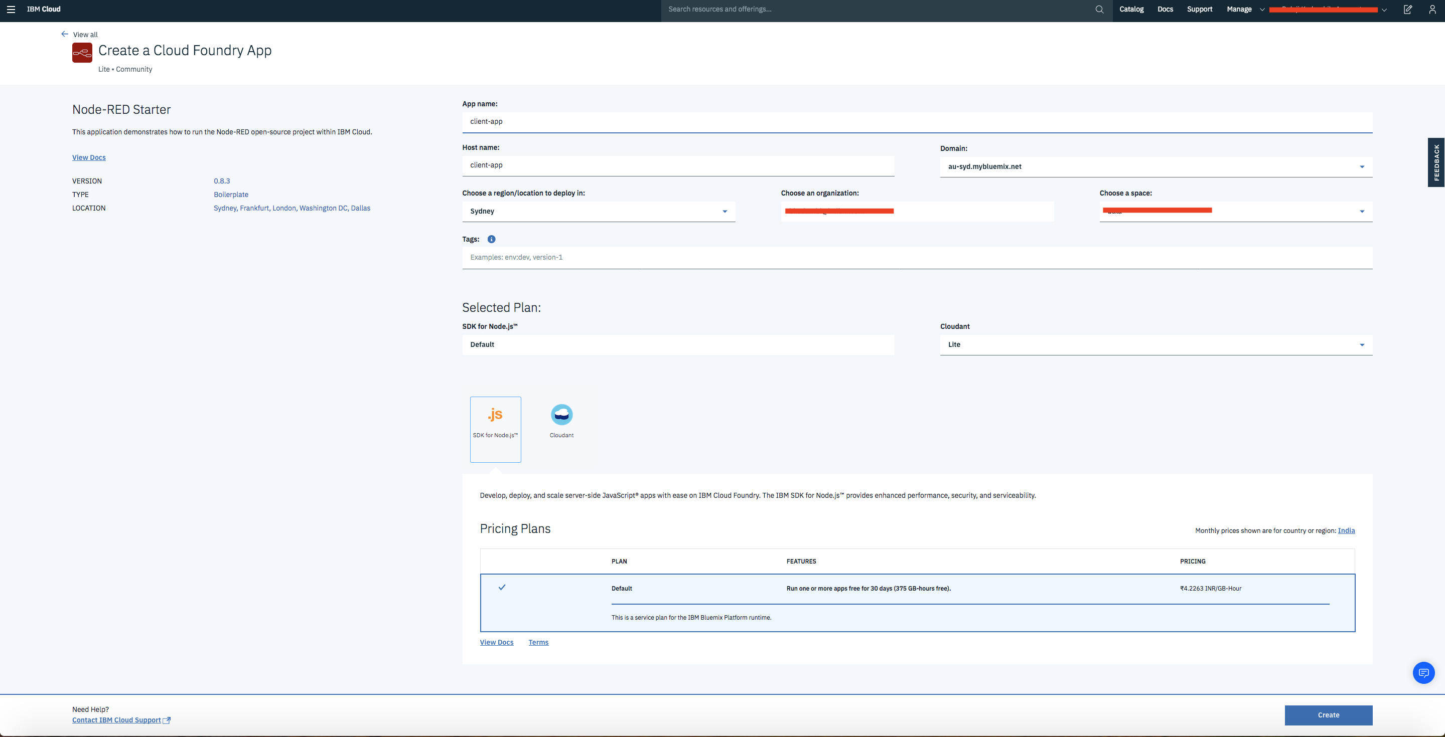Click View Docs under Node-RED Starter
The width and height of the screenshot is (1445, 737).
(89, 157)
